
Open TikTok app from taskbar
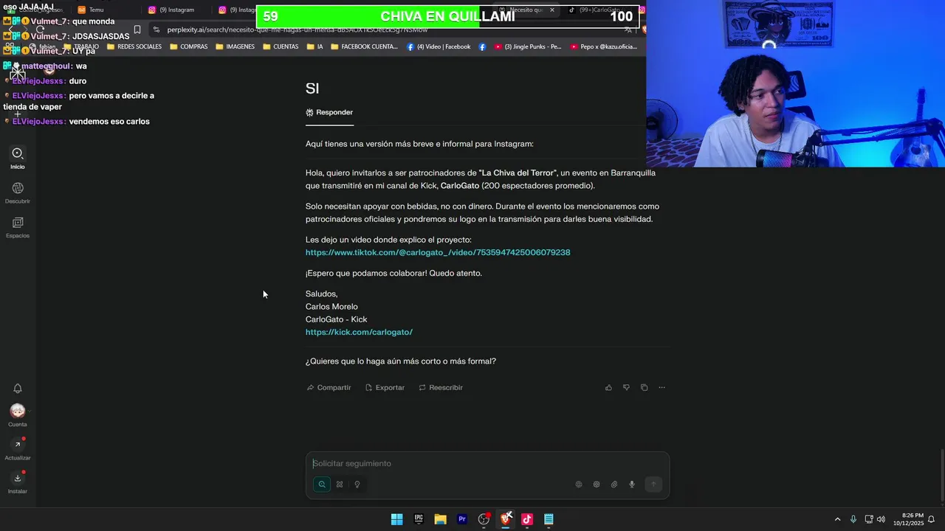527,519
